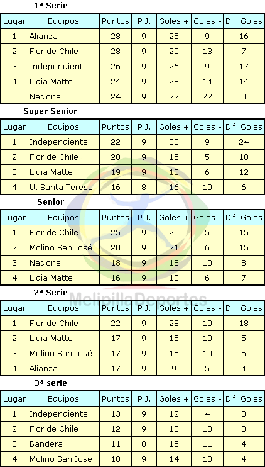This screenshot has height=467, width=265.
Task: Click the Super Senior section heading
Action: point(50,111)
